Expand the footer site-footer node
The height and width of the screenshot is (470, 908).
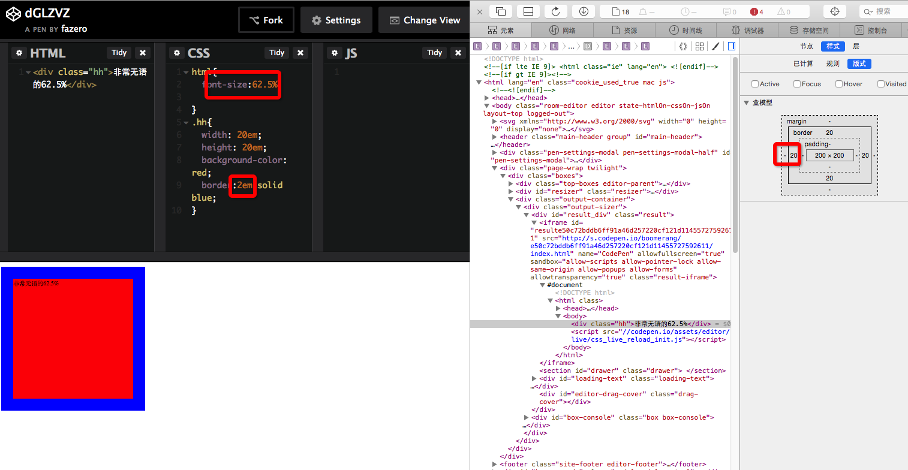point(495,464)
